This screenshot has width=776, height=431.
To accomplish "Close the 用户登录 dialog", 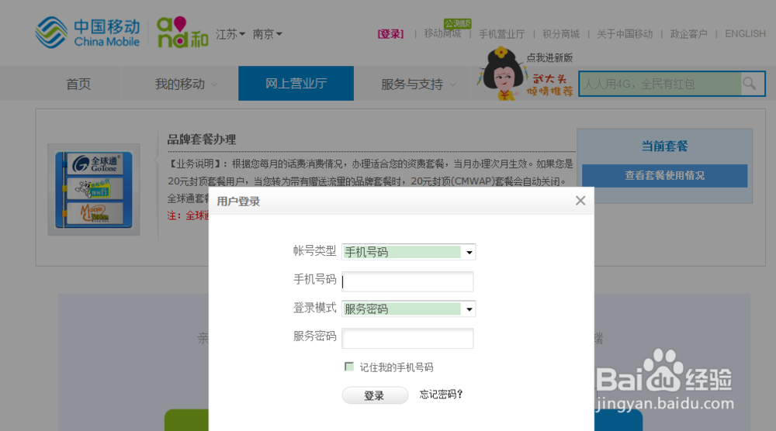I will (x=580, y=201).
